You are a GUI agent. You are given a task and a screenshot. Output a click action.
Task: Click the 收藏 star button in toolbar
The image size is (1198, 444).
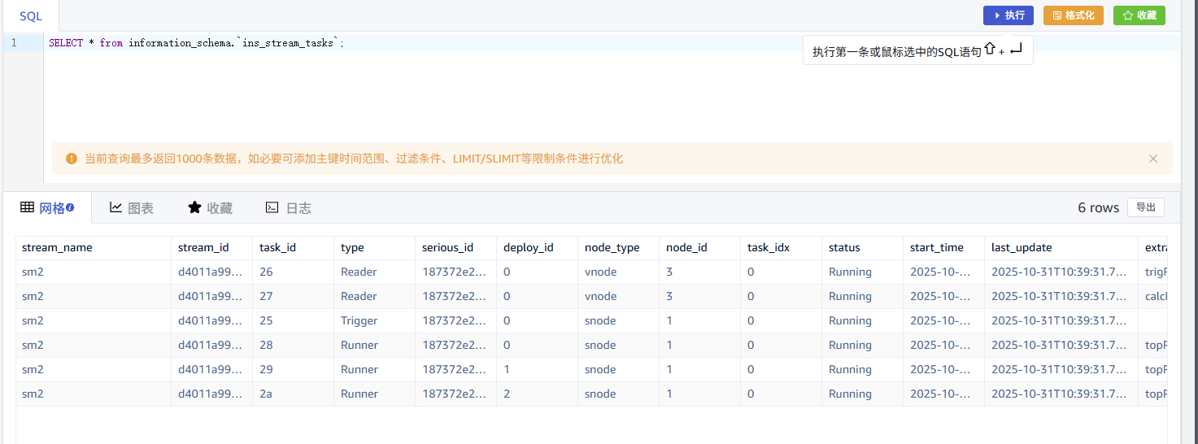pyautogui.click(x=1139, y=15)
